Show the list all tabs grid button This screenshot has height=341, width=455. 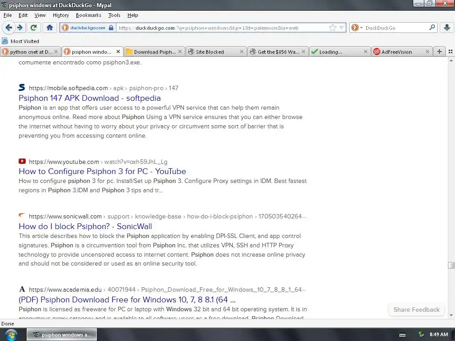coord(451,52)
